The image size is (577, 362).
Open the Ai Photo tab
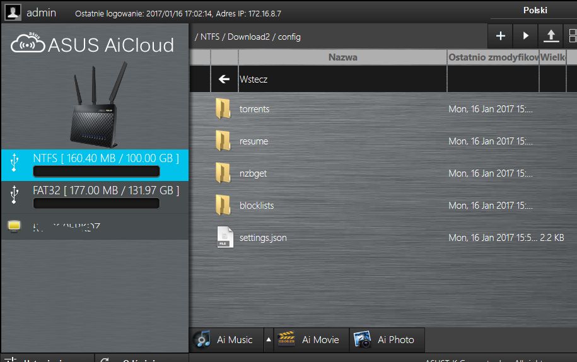387,339
